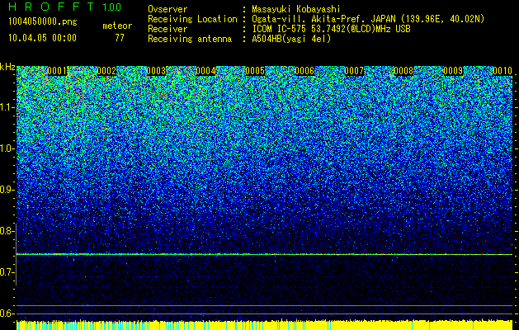This screenshot has width=519, height=330.
Task: Click the 0001 minute marker
Action: coord(57,71)
